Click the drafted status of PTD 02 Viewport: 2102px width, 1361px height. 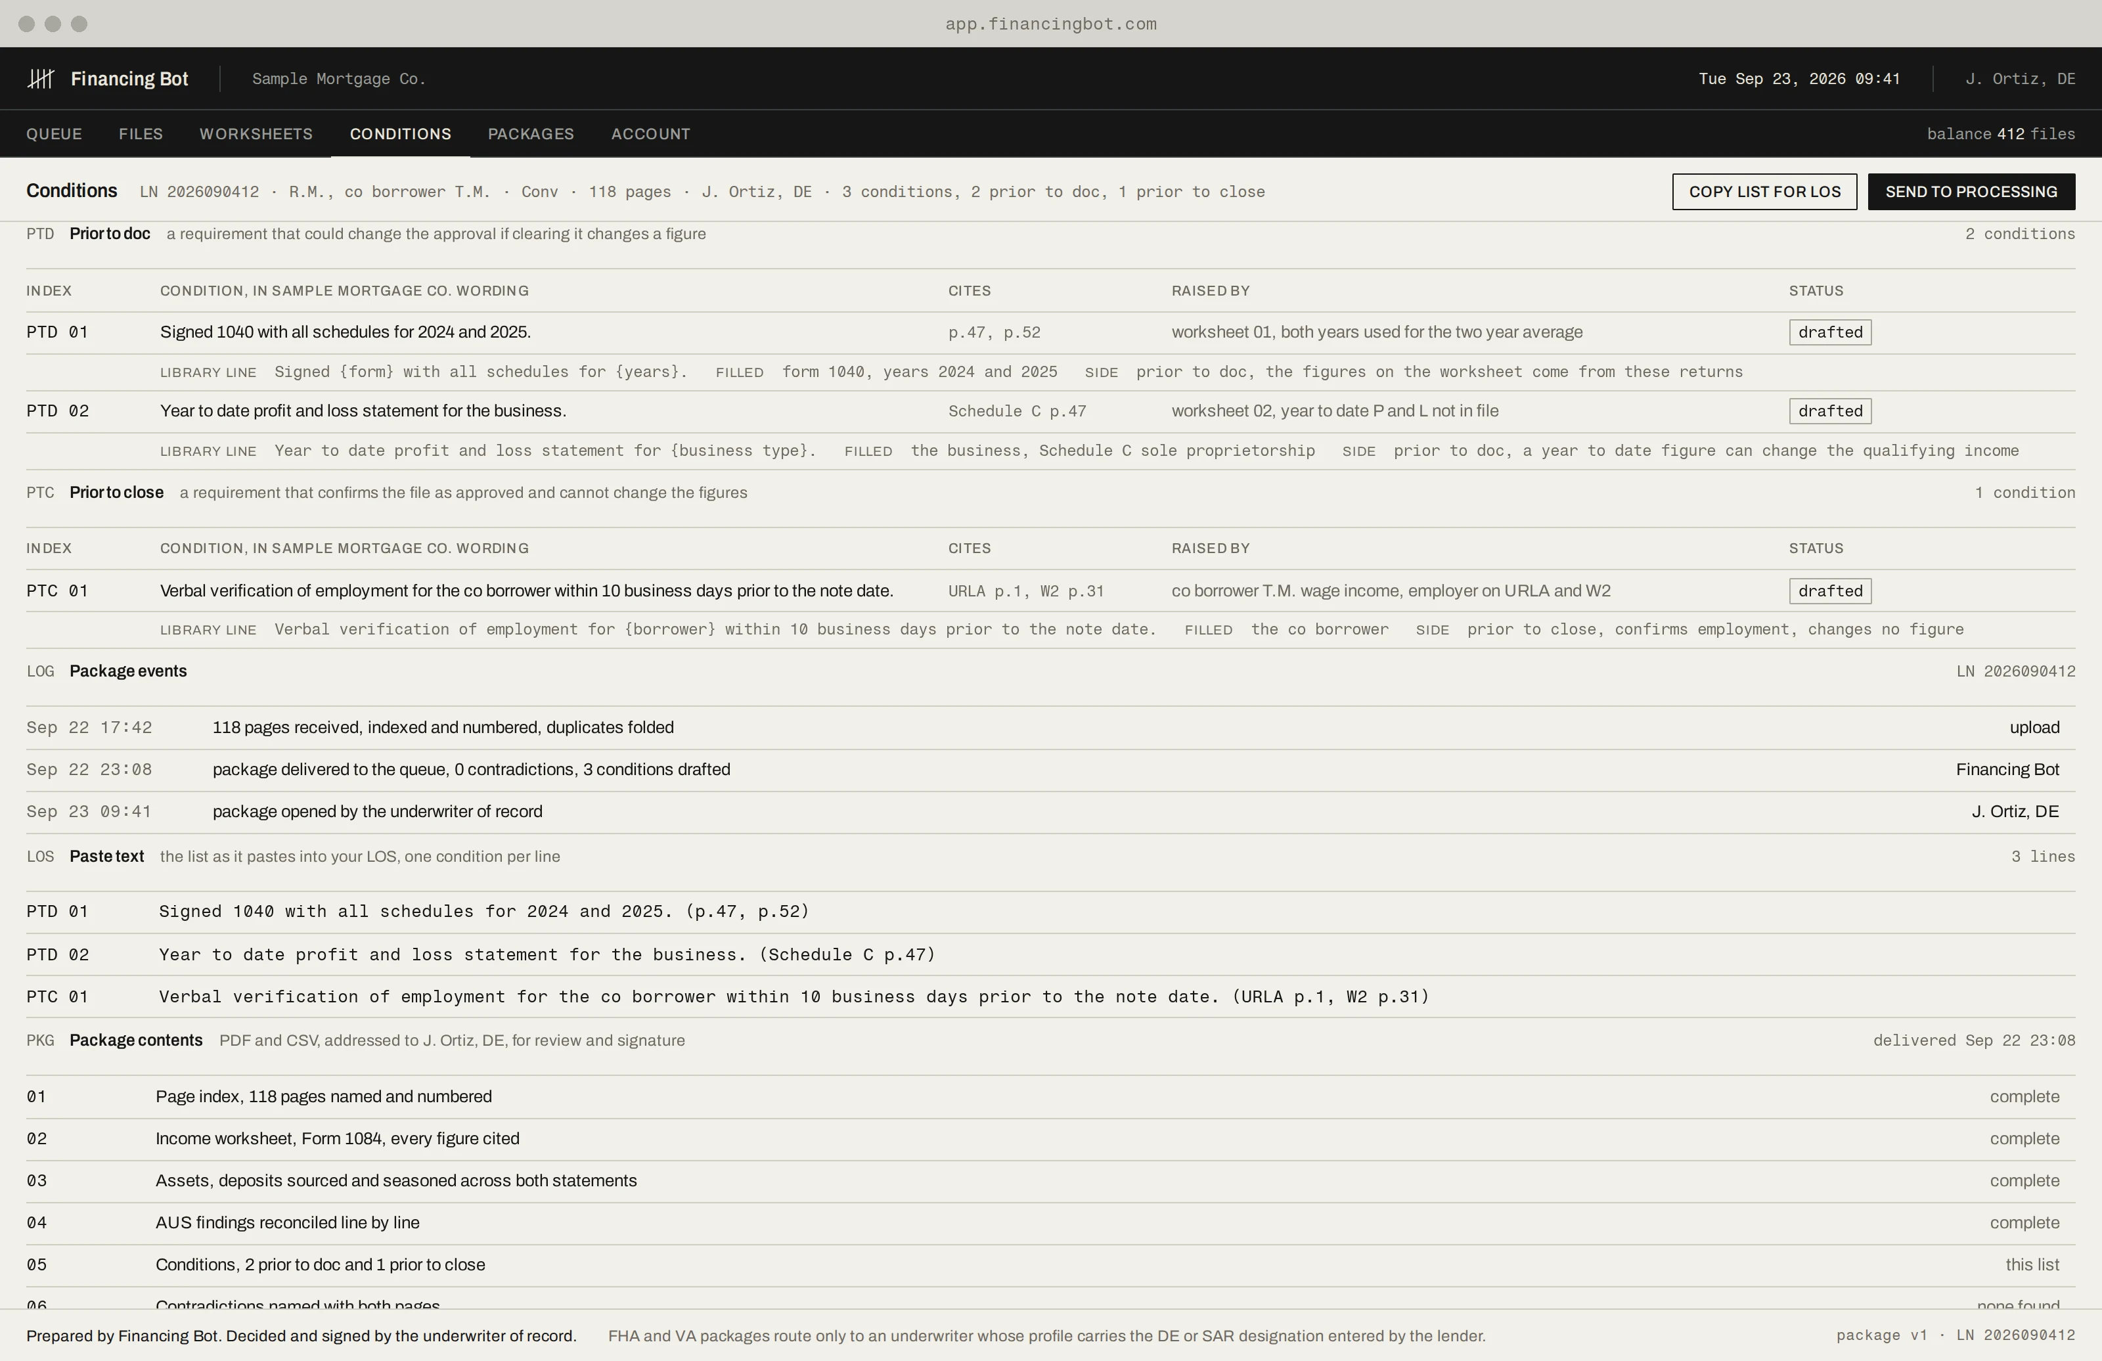click(x=1830, y=411)
